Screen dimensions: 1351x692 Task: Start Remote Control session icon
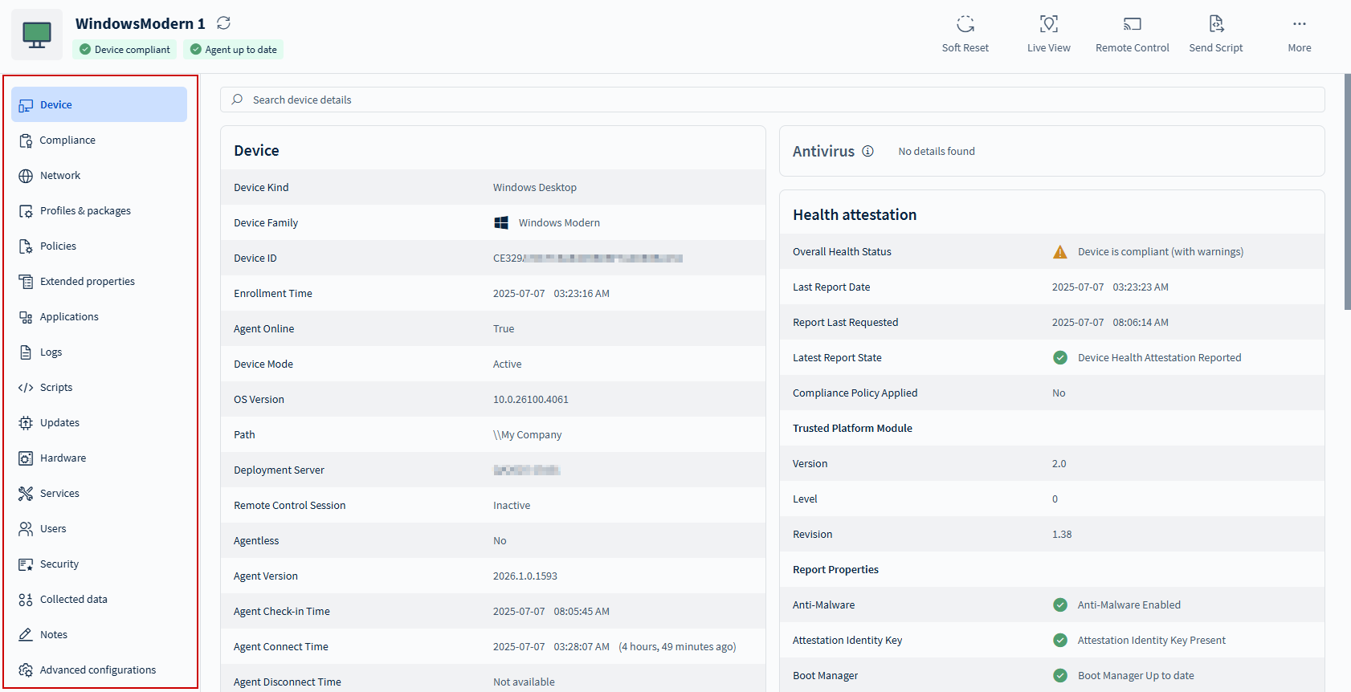[1132, 24]
